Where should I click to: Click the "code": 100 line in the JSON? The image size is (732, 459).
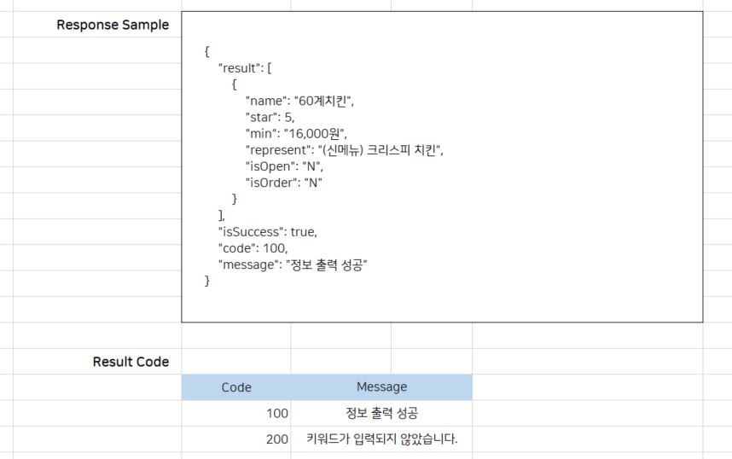click(253, 248)
